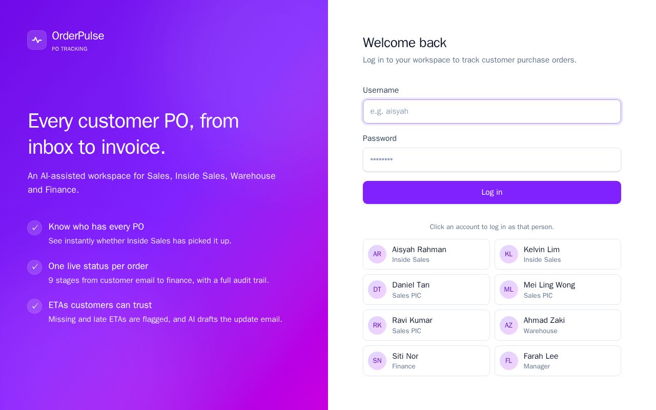This screenshot has width=656, height=410.
Task: Click the Manager role under Farah Lee
Action: pos(537,366)
